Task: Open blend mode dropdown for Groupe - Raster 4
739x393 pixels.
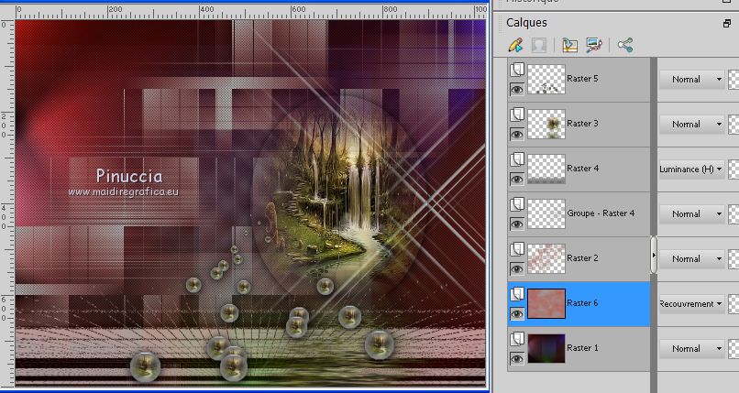Action: point(691,213)
